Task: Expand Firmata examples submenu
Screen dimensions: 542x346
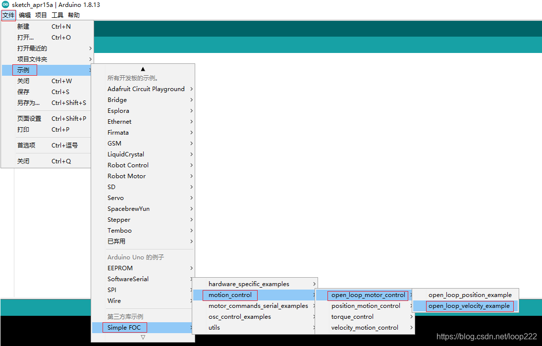Action: point(143,133)
